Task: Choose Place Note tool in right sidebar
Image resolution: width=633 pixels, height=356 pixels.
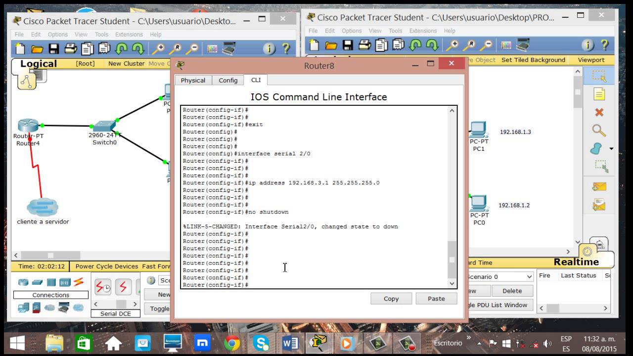Action: pos(599,94)
